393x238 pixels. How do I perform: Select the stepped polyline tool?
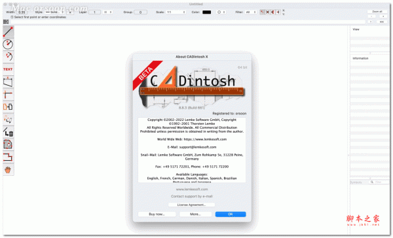(x=8, y=157)
